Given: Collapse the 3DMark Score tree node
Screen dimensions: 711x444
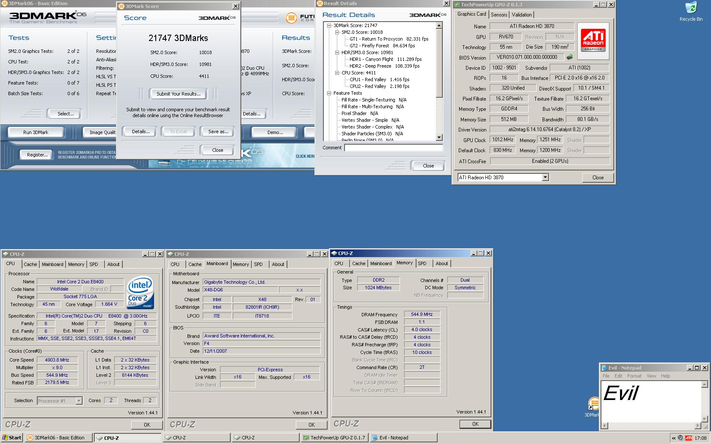Looking at the screenshot, I should coord(329,25).
